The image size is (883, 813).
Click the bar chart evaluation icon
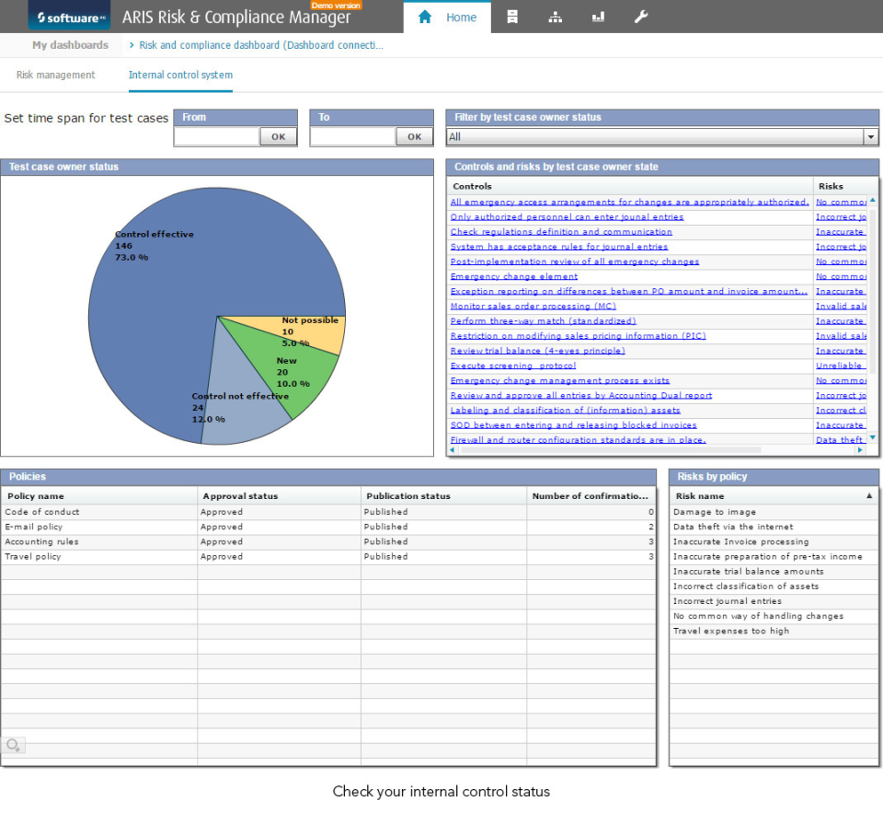coord(599,17)
